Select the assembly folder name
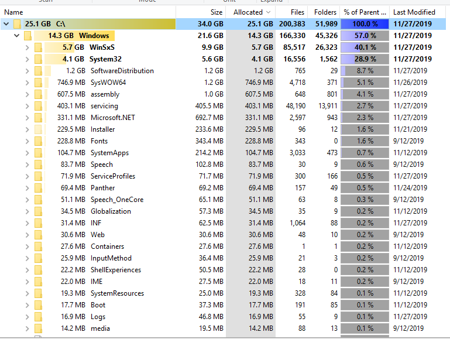Screen dimensions: 450x339 105,94
